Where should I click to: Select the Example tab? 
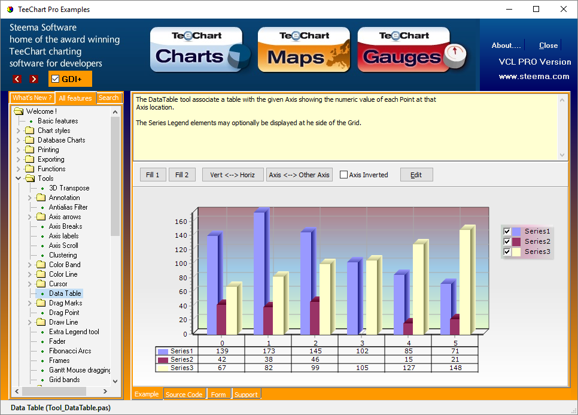147,394
